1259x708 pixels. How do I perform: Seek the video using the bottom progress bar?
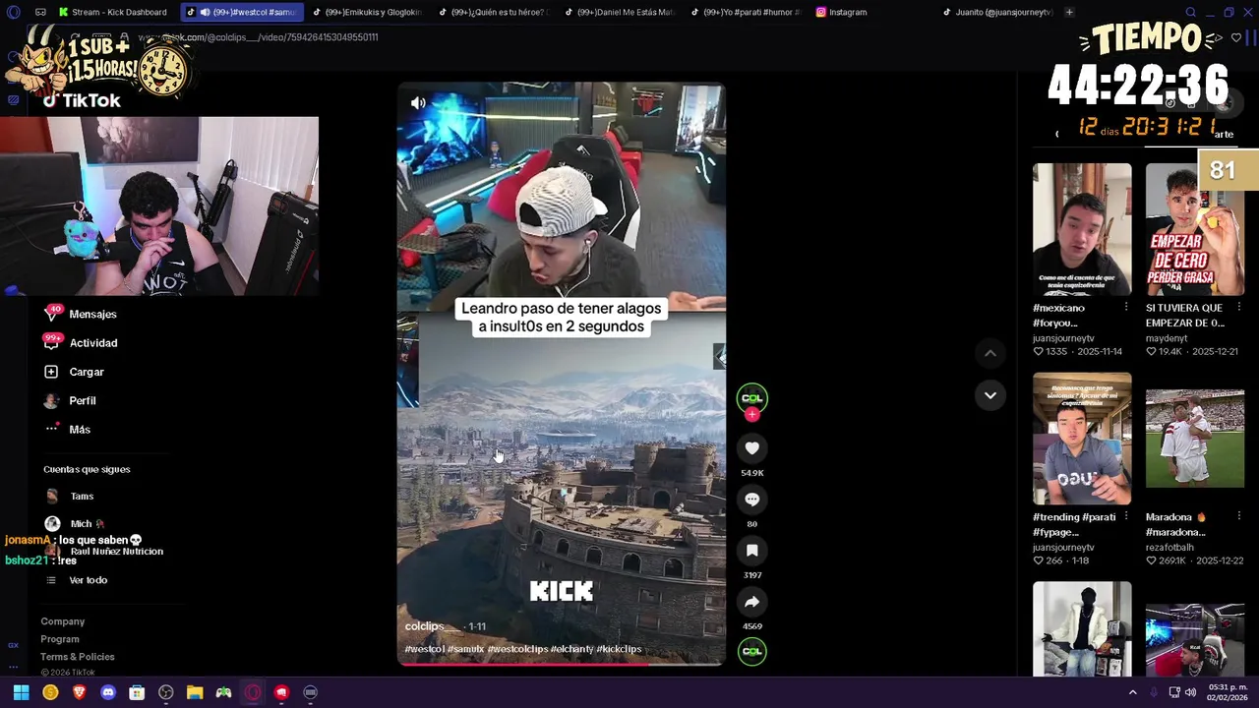pyautogui.click(x=561, y=664)
